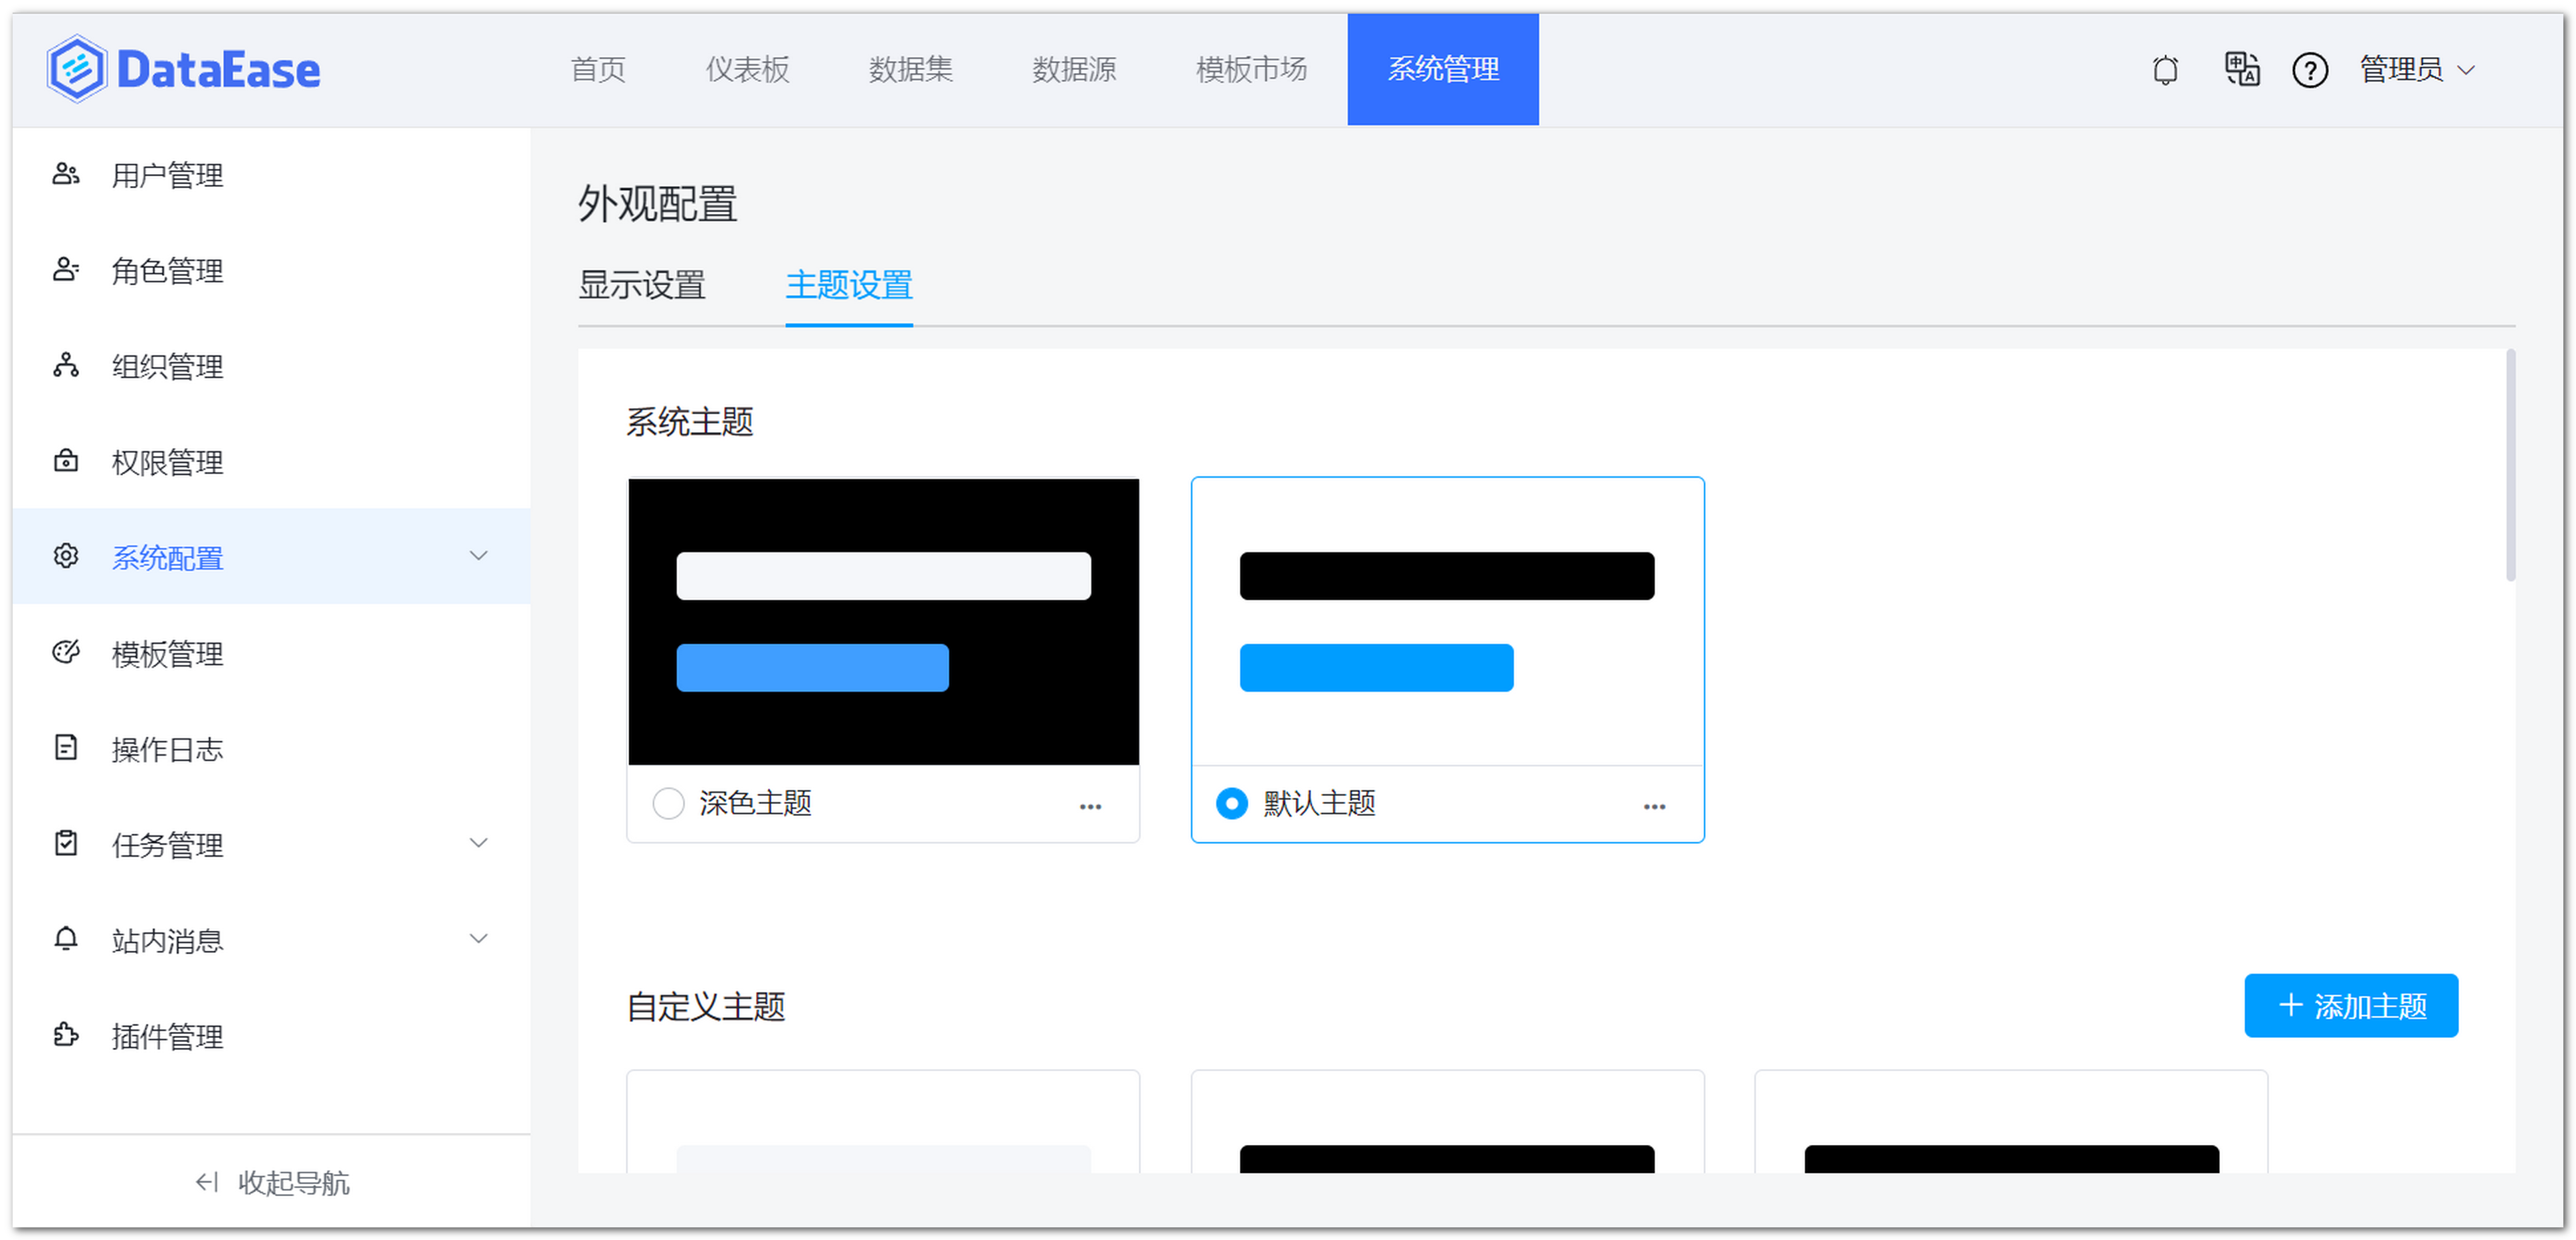Open 用户管理 in the sidebar

click(x=271, y=174)
